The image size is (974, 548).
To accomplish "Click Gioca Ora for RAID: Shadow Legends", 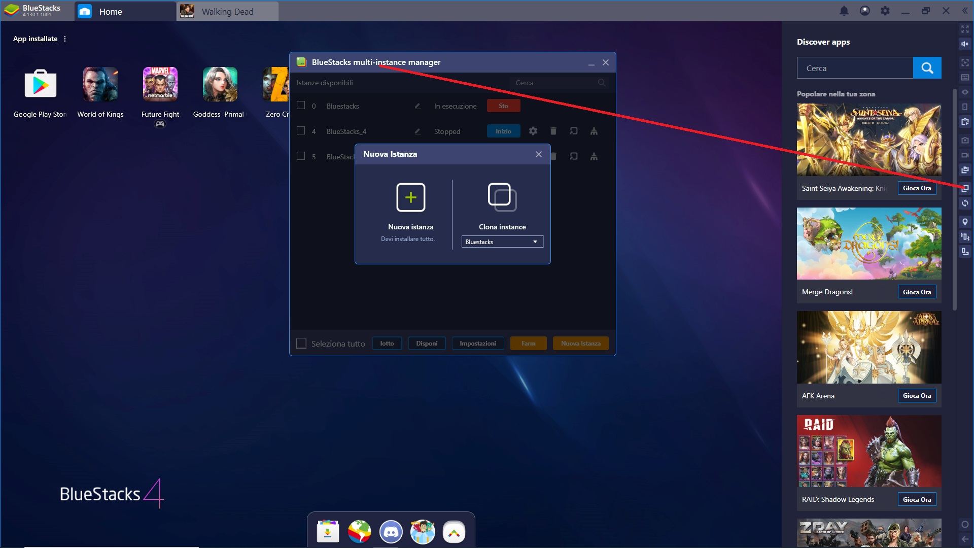I will point(917,500).
